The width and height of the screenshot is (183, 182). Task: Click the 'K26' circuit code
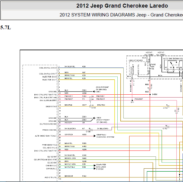(84, 79)
